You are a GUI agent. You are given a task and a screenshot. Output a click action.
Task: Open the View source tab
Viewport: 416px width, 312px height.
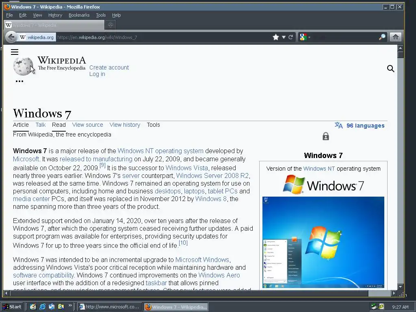click(x=88, y=125)
